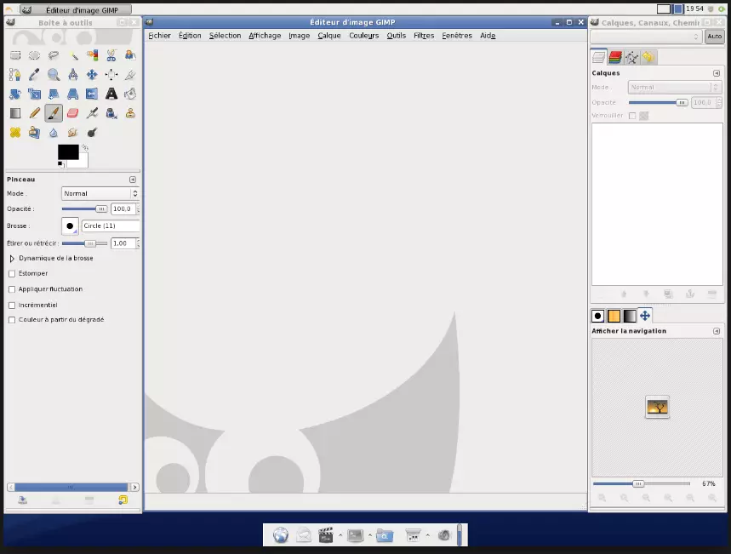The image size is (731, 554).
Task: Select the Paths tool
Action: pos(15,75)
